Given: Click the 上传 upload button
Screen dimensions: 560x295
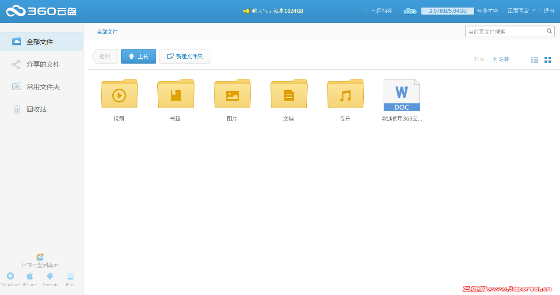Looking at the screenshot, I should tap(138, 56).
